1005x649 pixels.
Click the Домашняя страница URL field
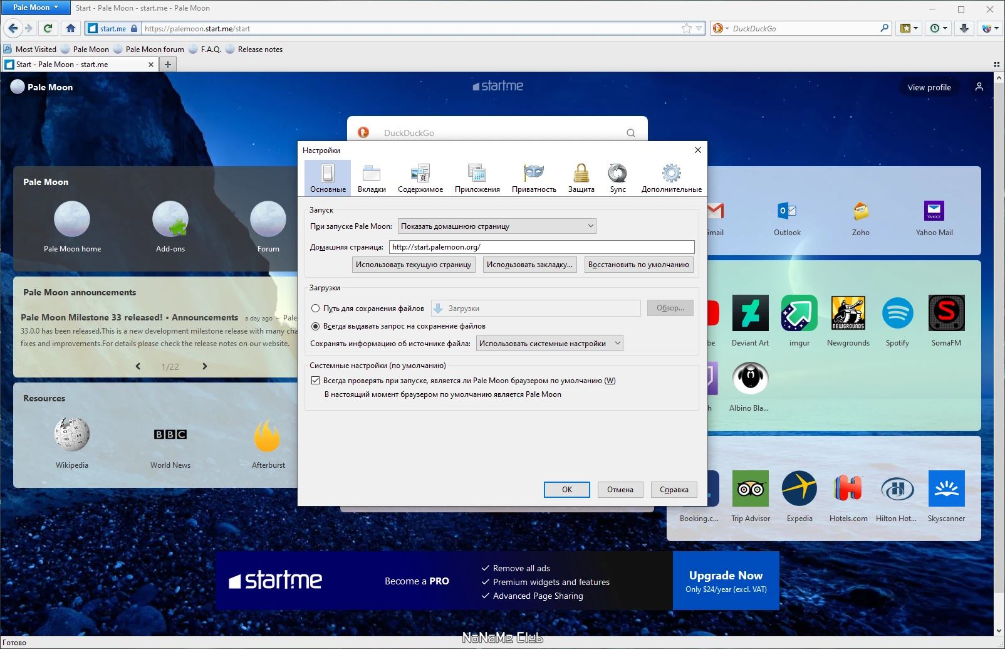542,247
